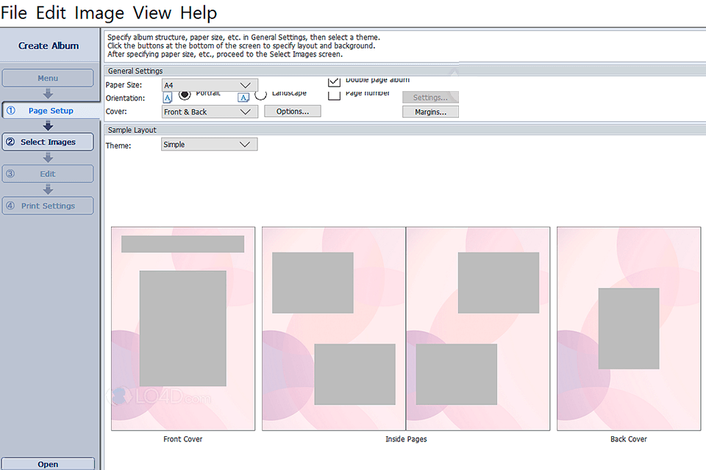Click the Options button
The width and height of the screenshot is (706, 470).
(x=293, y=111)
